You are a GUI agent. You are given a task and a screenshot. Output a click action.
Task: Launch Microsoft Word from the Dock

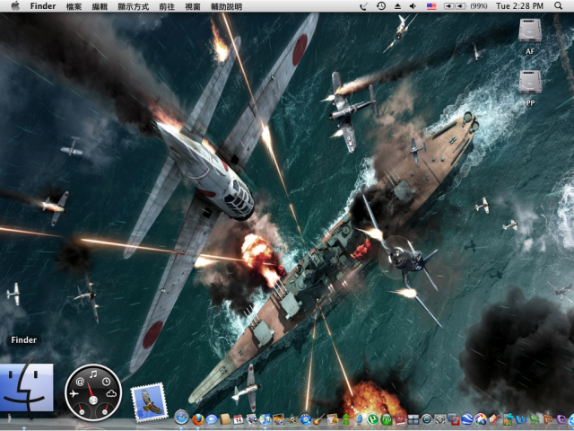click(520, 419)
